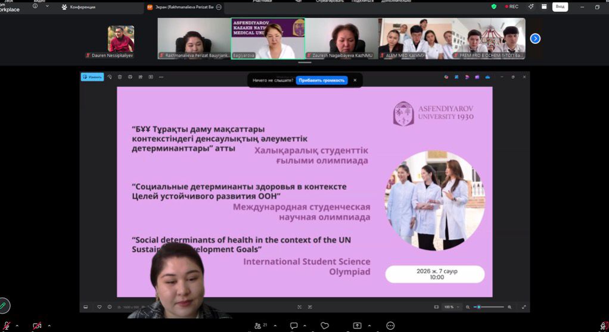Click the zoom slider in photo viewer
This screenshot has height=332, width=609.
coord(493,307)
